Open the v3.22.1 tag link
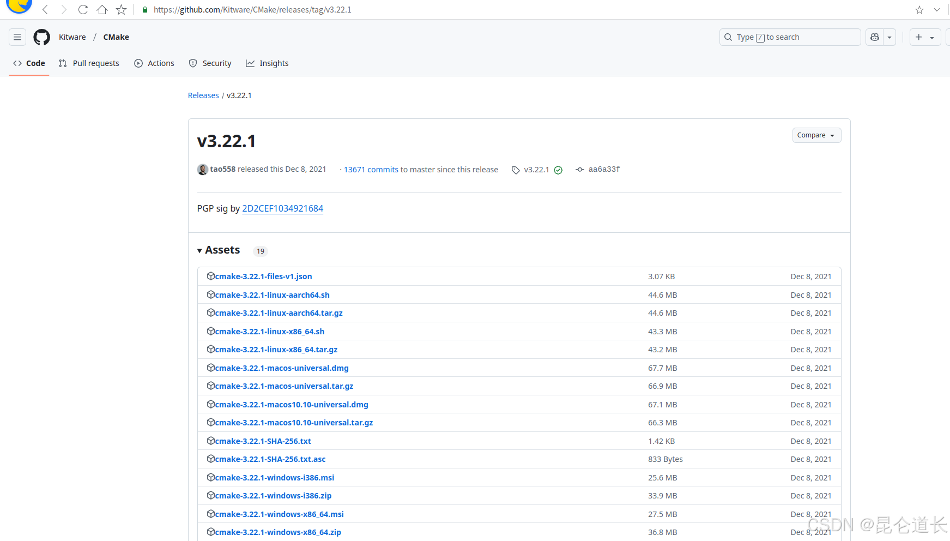 pyautogui.click(x=537, y=170)
